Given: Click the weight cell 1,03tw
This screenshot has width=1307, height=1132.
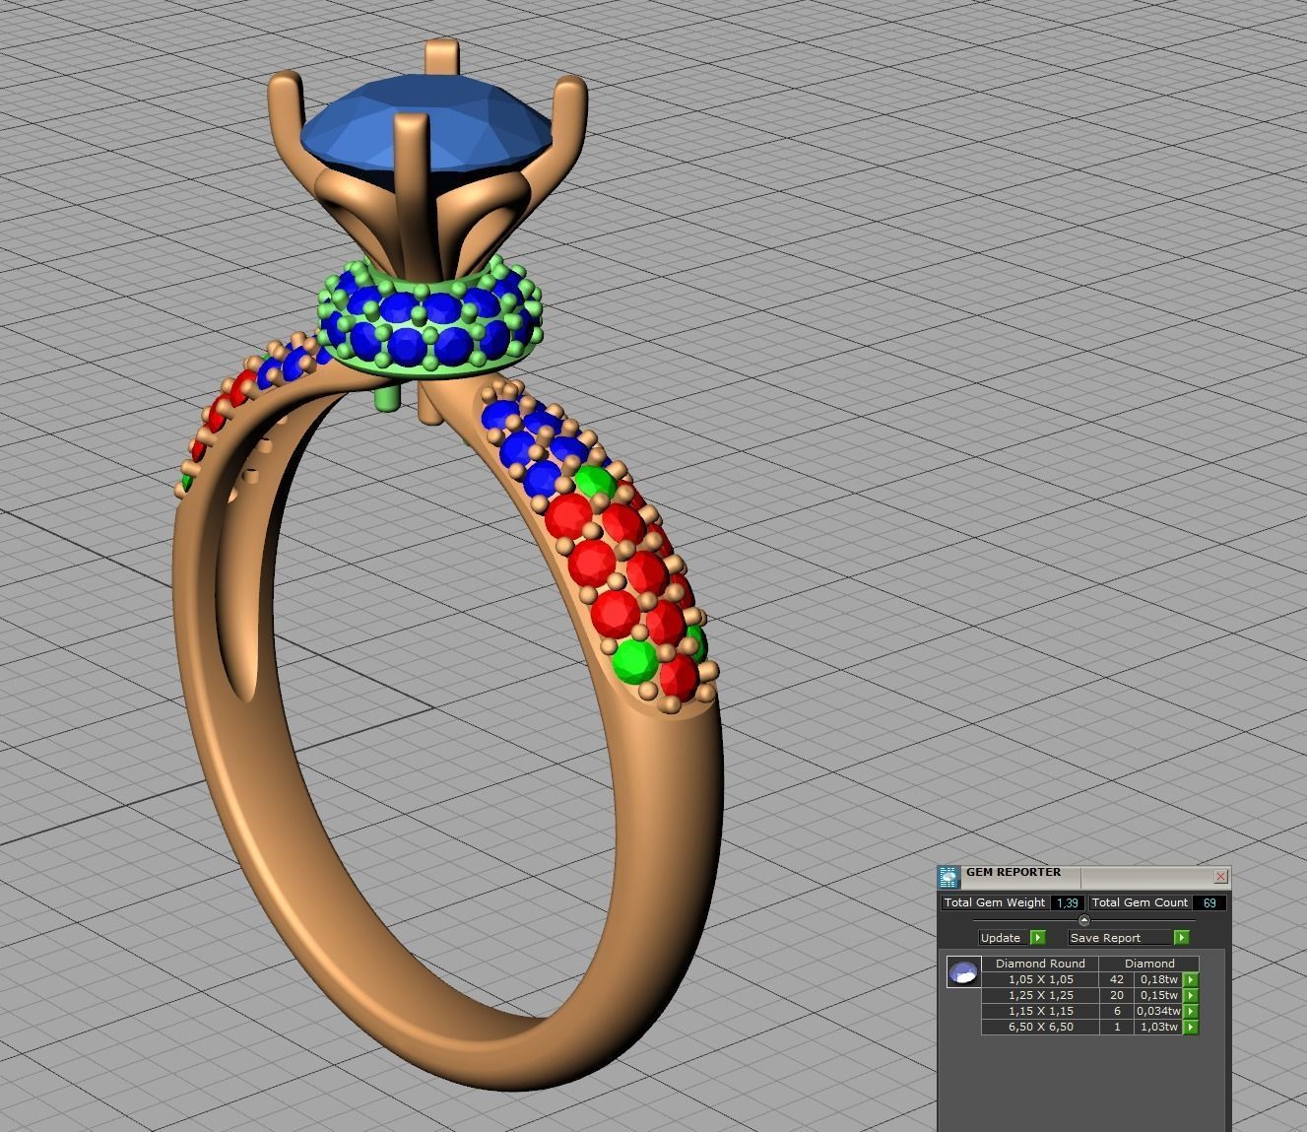Looking at the screenshot, I should pyautogui.click(x=1159, y=1027).
